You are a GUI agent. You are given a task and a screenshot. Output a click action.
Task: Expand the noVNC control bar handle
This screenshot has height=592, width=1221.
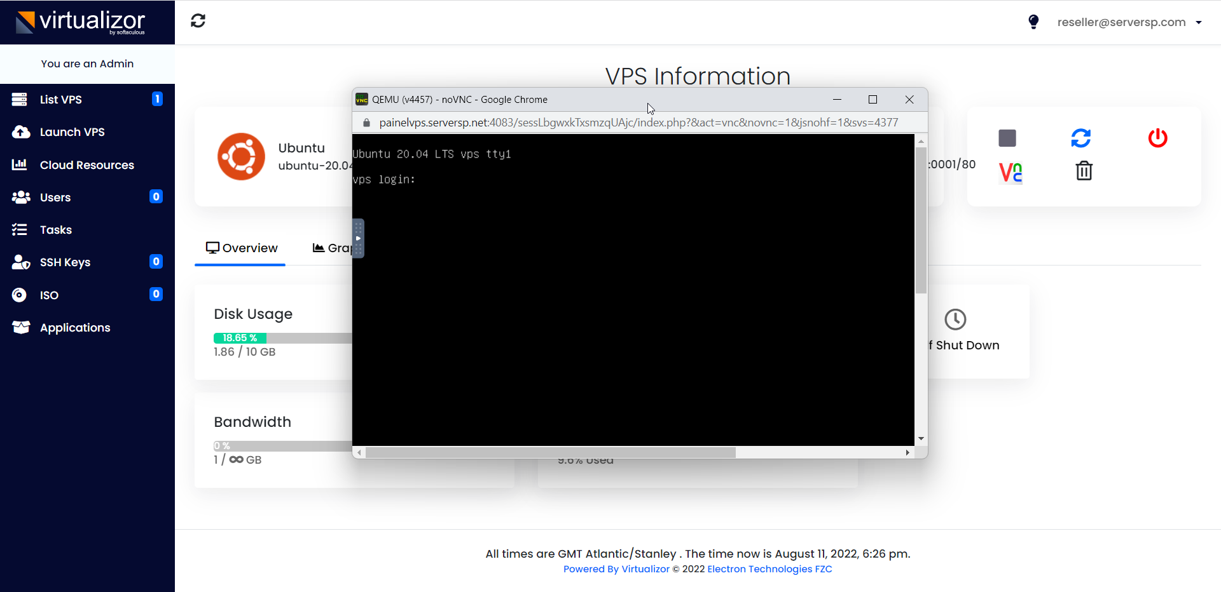tap(358, 238)
